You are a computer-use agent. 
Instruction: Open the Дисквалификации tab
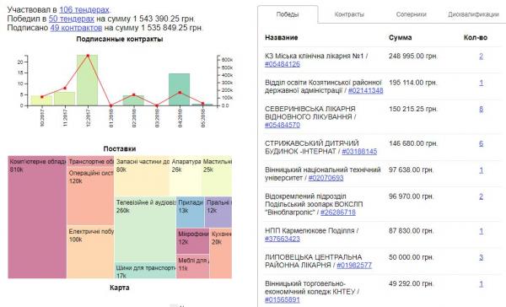473,14
